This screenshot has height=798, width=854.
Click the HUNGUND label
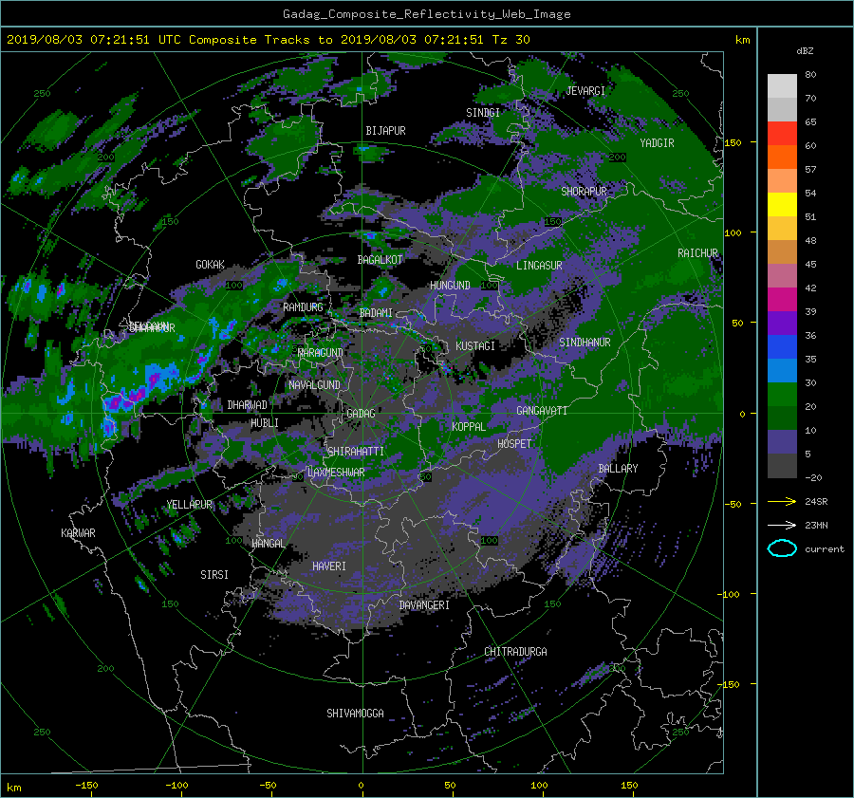coord(450,286)
